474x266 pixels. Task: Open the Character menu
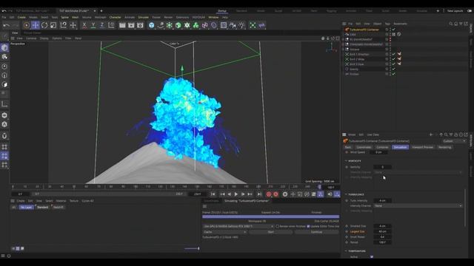[115, 17]
